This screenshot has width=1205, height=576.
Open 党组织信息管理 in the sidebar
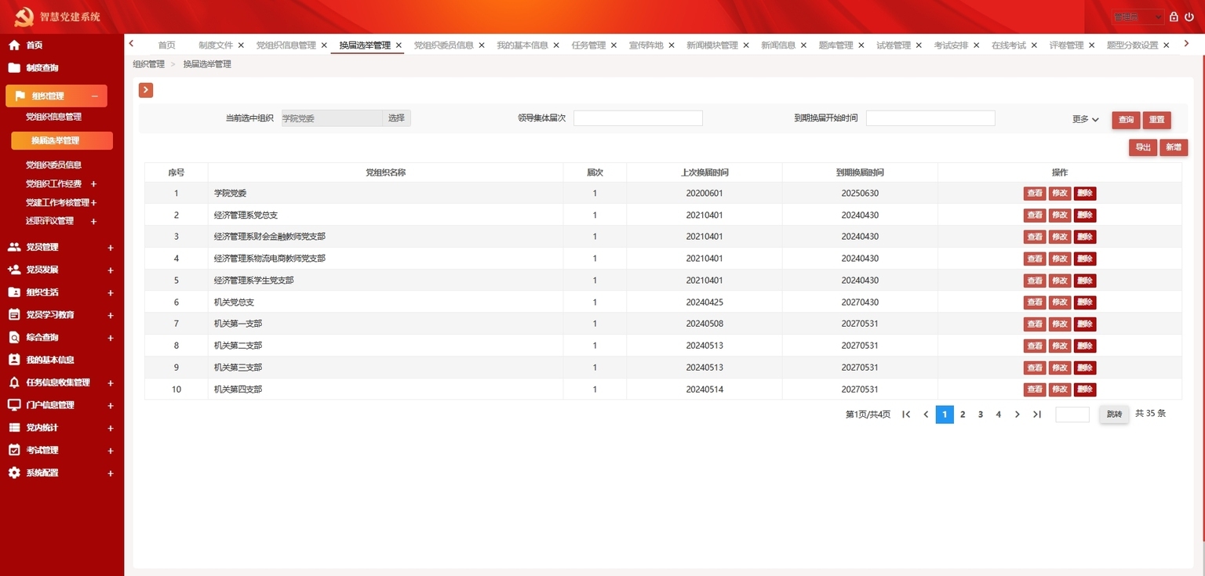pyautogui.click(x=53, y=117)
